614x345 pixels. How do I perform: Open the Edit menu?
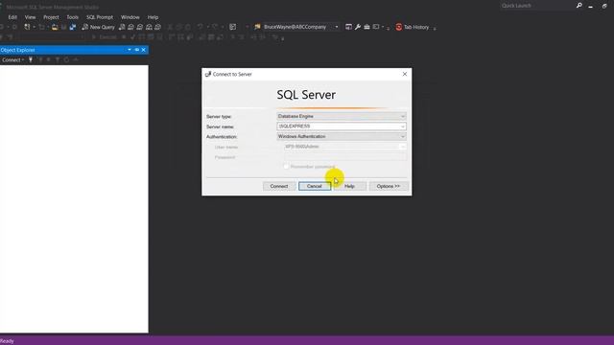[x=12, y=17]
